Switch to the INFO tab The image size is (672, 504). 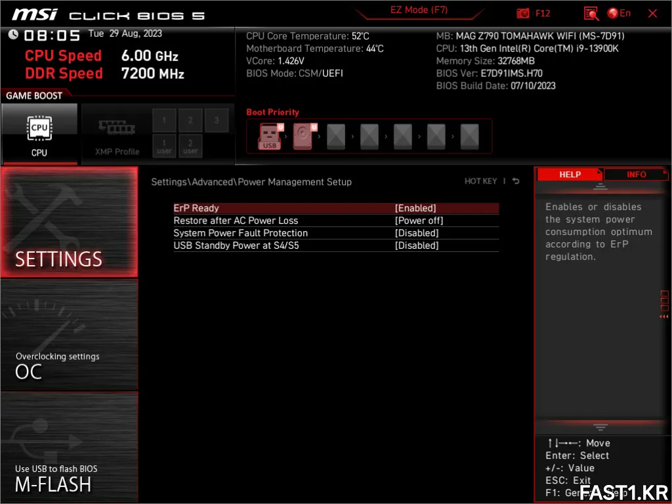pyautogui.click(x=636, y=175)
